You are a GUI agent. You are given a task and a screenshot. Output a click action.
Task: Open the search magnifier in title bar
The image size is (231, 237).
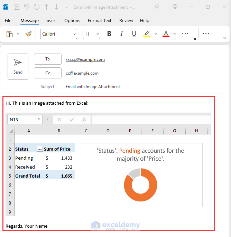click(156, 7)
